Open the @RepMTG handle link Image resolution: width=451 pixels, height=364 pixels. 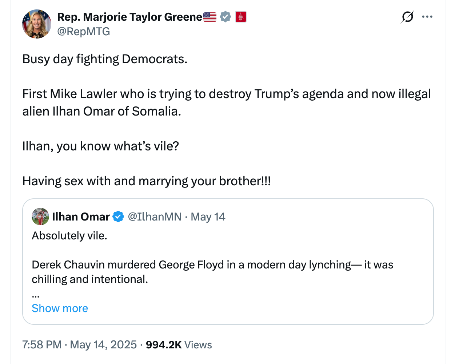tap(84, 32)
